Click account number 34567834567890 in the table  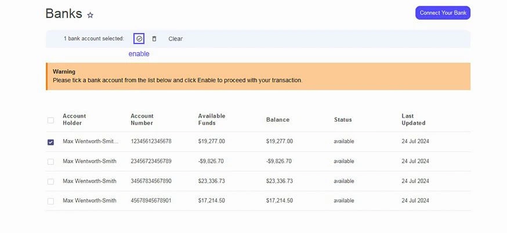(x=151, y=181)
